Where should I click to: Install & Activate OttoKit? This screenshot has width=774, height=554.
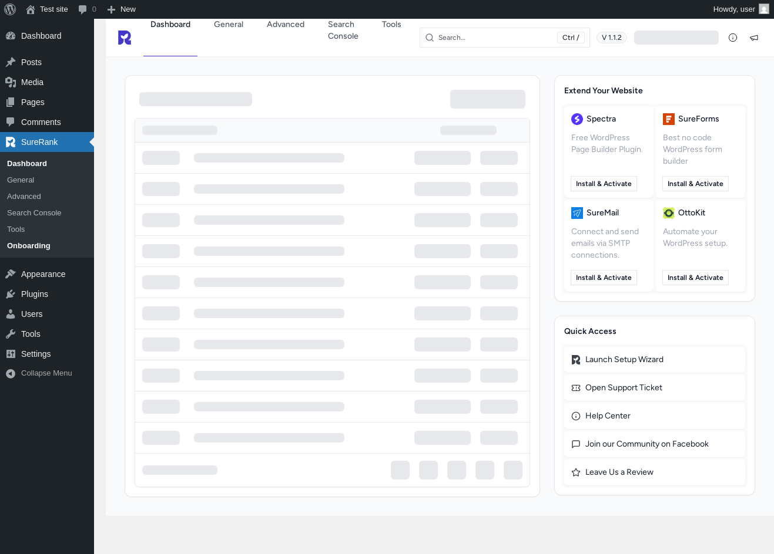click(x=695, y=278)
